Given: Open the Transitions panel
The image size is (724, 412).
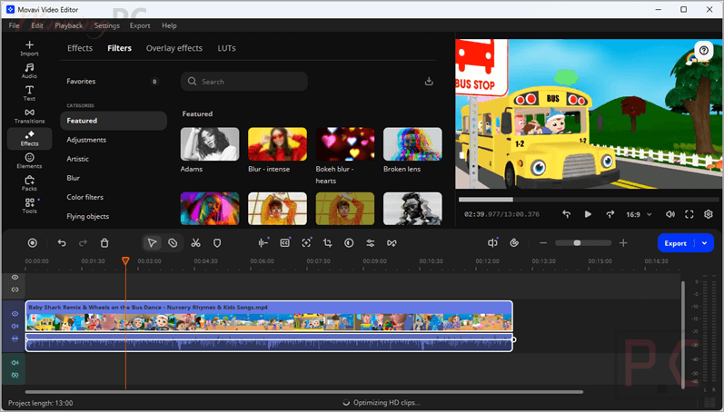Looking at the screenshot, I should 29,116.
